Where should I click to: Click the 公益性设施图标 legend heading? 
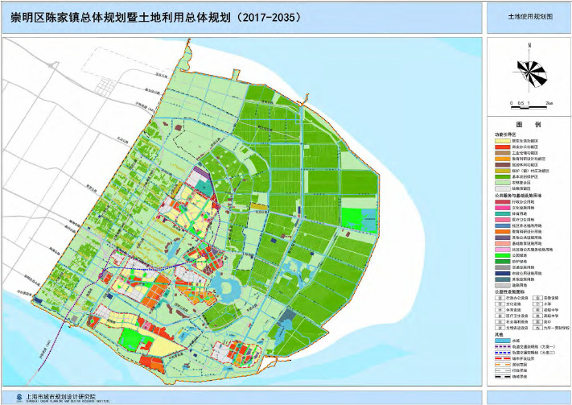509,291
